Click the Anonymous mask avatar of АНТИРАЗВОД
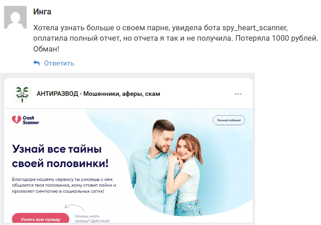The image size is (321, 225). pyautogui.click(x=22, y=94)
